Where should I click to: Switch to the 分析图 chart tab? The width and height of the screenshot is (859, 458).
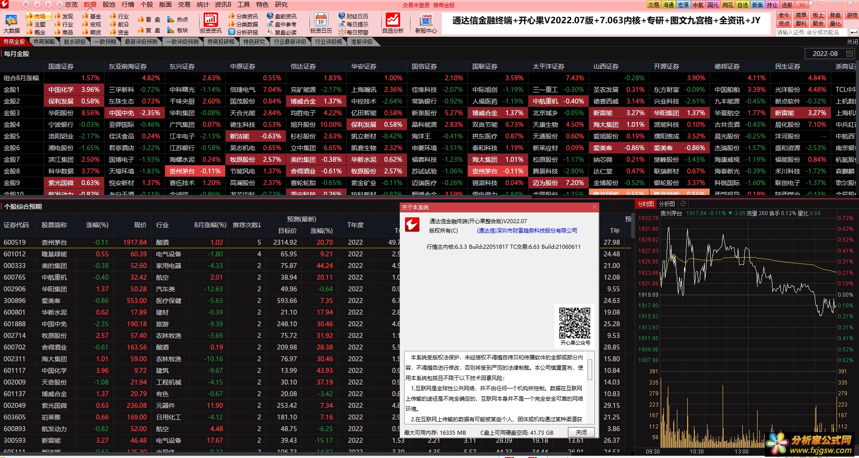(667, 204)
